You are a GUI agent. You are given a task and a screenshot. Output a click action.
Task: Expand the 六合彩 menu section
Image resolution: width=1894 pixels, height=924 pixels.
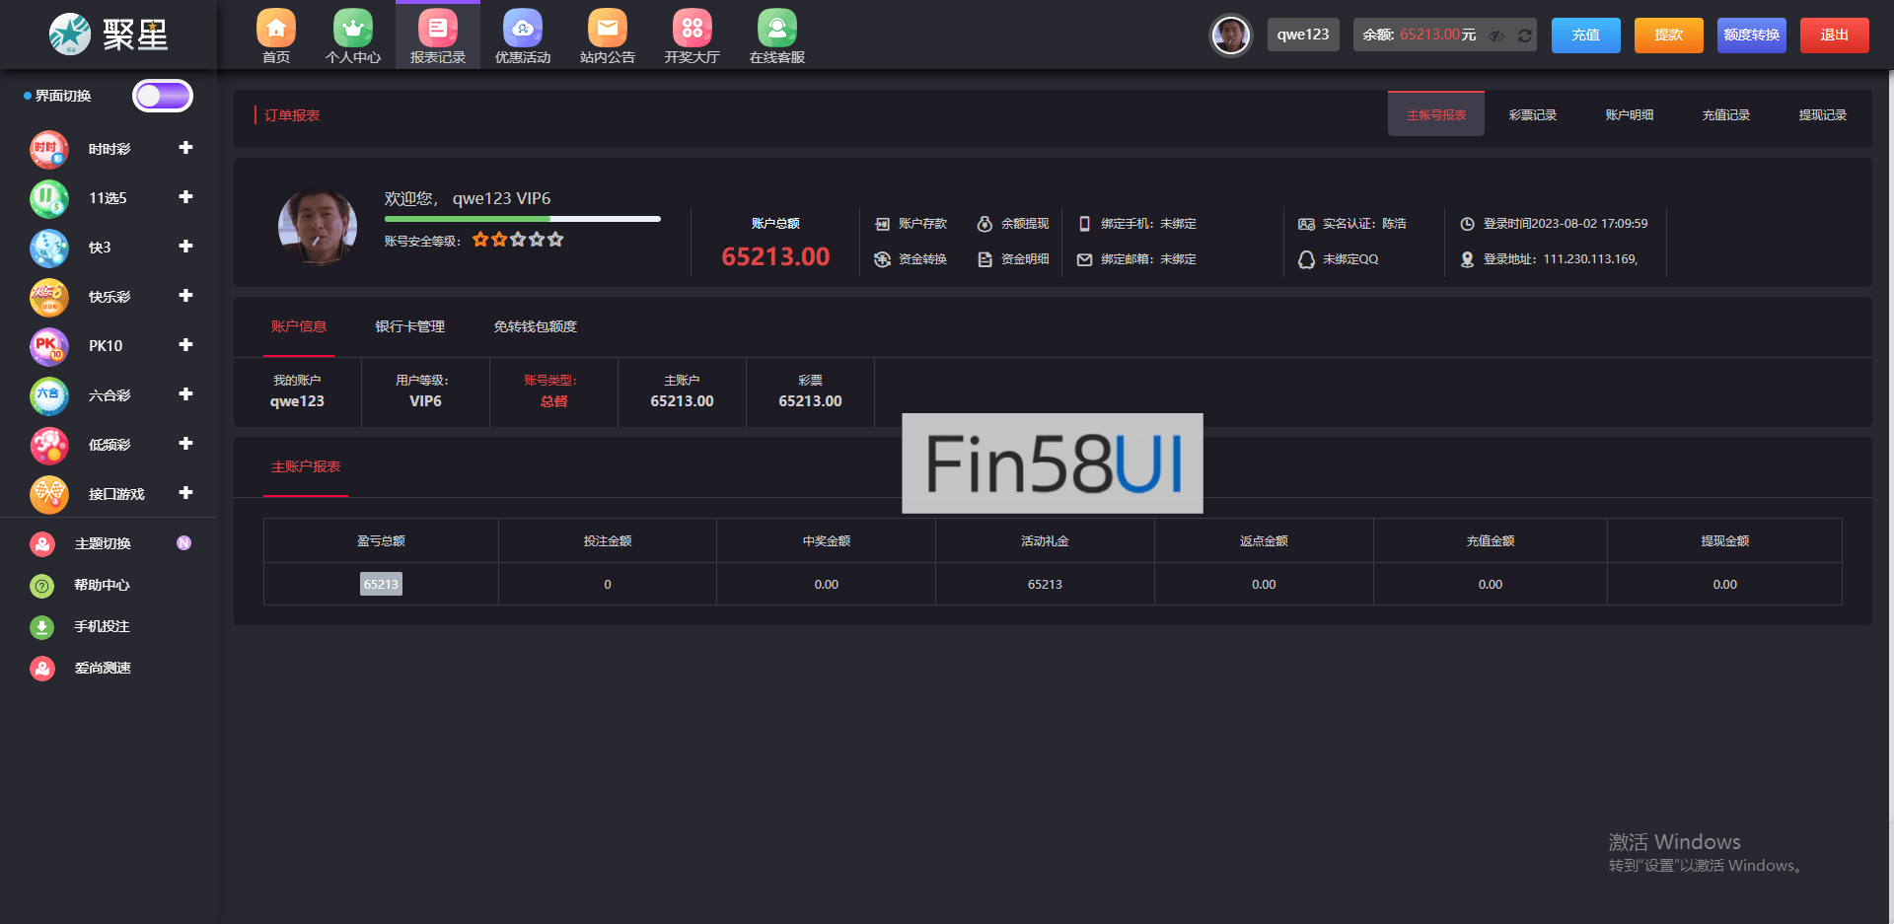pos(185,394)
